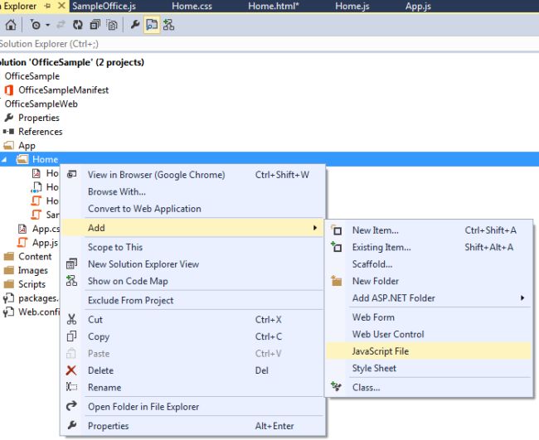Switch to the Home.html* tab
Screen dimensions: 539x440
[274, 6]
